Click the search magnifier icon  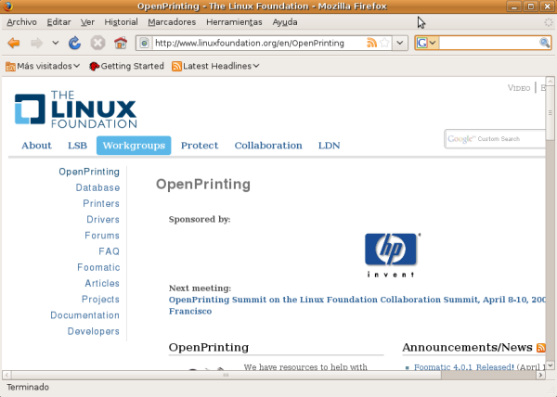coord(545,43)
